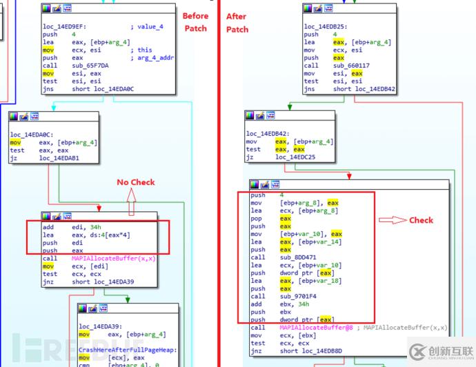Select the edit pencil icon on loc_14EDA0C block
The image size is (476, 367).
(x=24, y=117)
